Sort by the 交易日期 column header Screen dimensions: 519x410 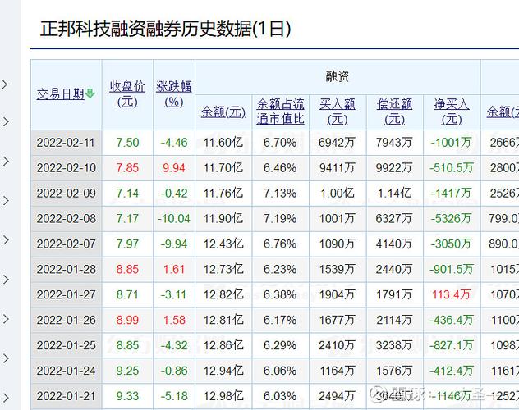(60, 94)
